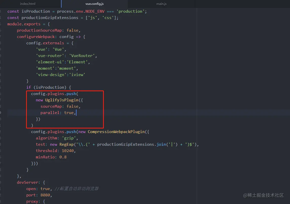Click the 'view-design':'iview' entry
The width and height of the screenshot is (290, 204).
61,75
